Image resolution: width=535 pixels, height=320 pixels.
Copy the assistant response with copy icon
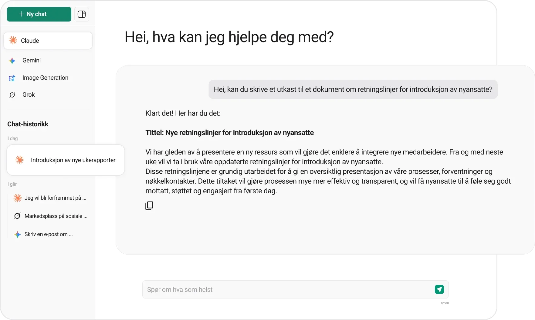point(149,206)
